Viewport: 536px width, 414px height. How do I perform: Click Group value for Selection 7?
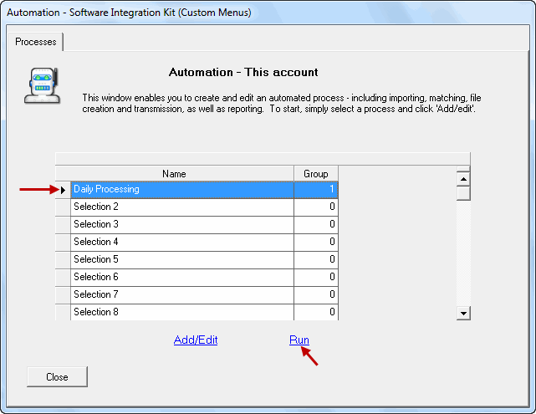tap(316, 295)
